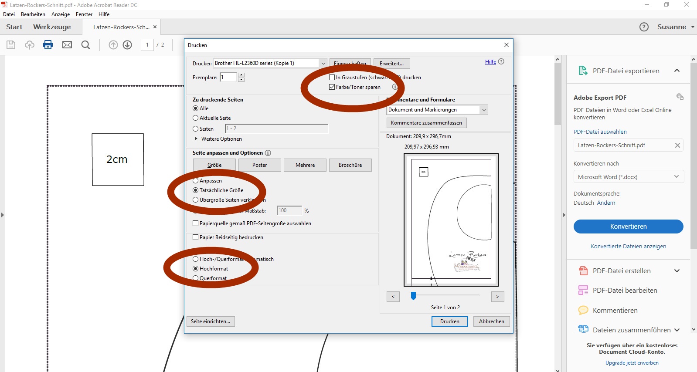Click the PDF-Datei erstellen icon
Screen dimensions: 697x372
[583, 271]
